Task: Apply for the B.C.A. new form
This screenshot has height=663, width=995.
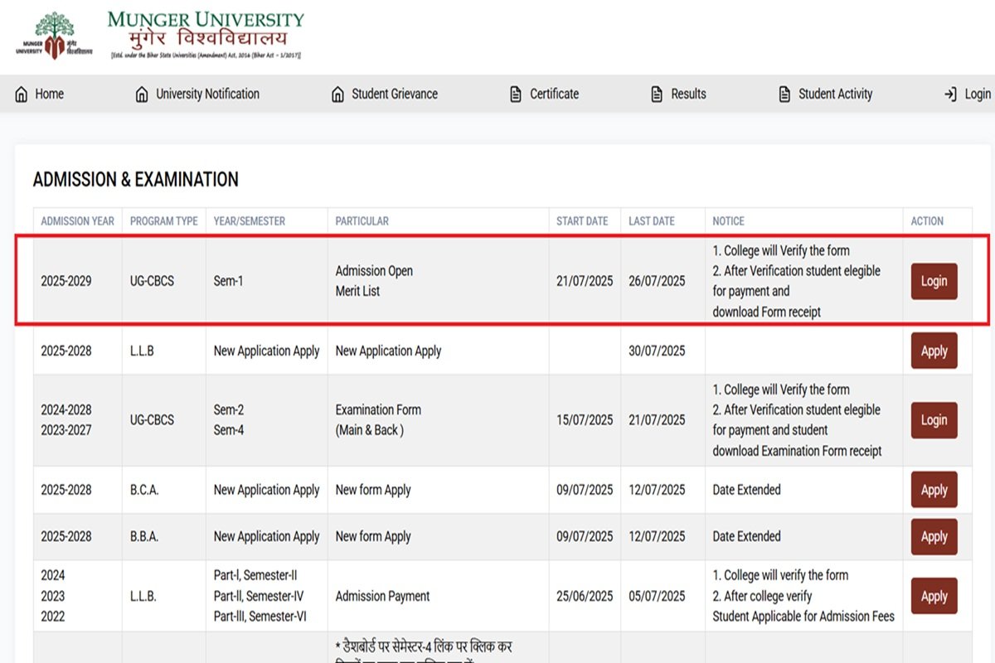Action: point(934,490)
